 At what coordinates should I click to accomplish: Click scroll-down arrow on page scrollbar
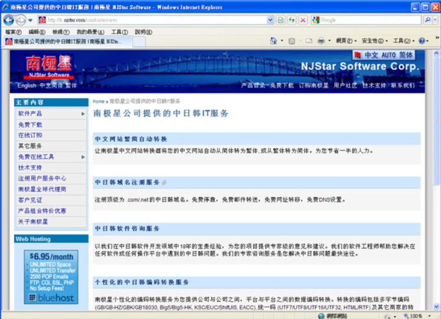coord(436,307)
